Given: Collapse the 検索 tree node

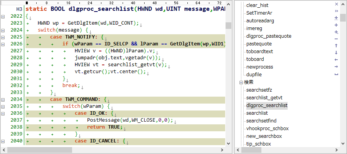Looking at the screenshot, I should click(241, 82).
